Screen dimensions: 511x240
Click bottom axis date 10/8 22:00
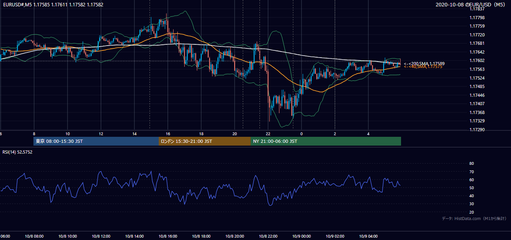268,236
